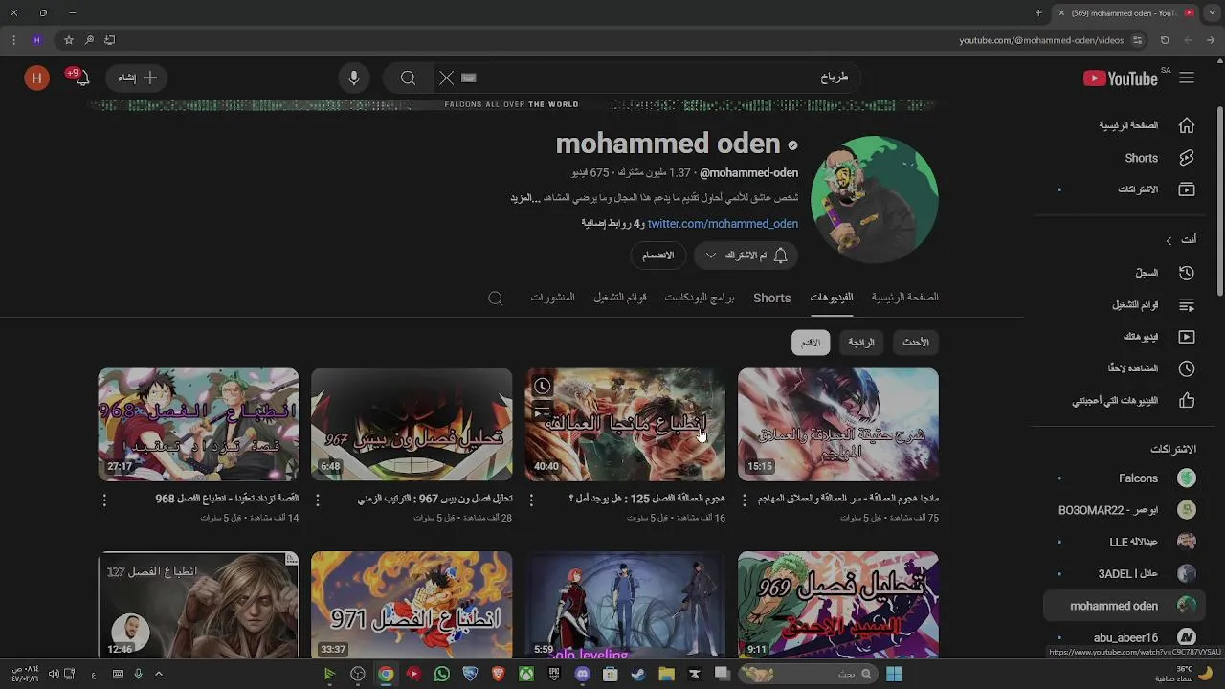Image resolution: width=1225 pixels, height=689 pixels.
Task: Open the 33:37 chapter 971 thumbnail
Action: [412, 605]
